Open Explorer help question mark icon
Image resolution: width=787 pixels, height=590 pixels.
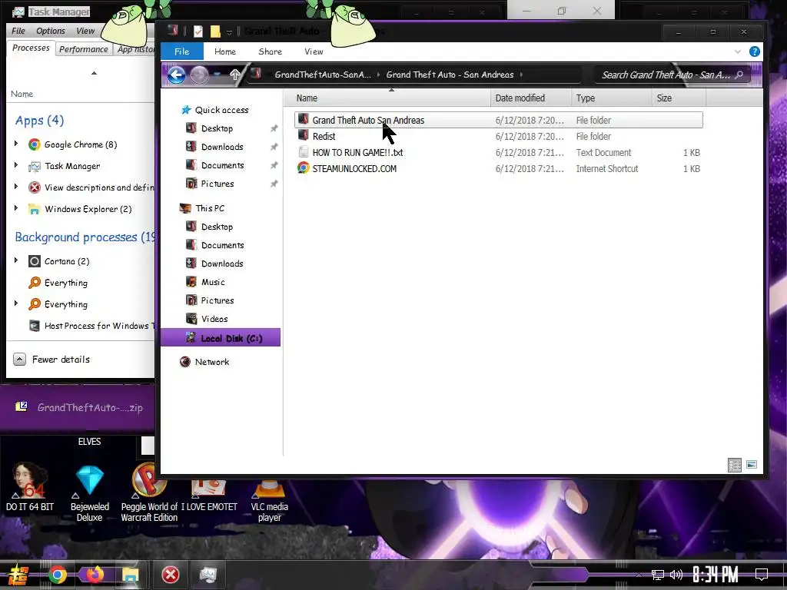coord(754,51)
